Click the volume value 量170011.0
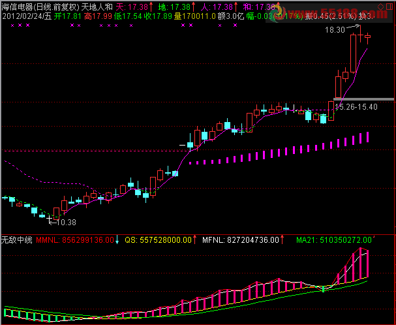 coord(195,16)
